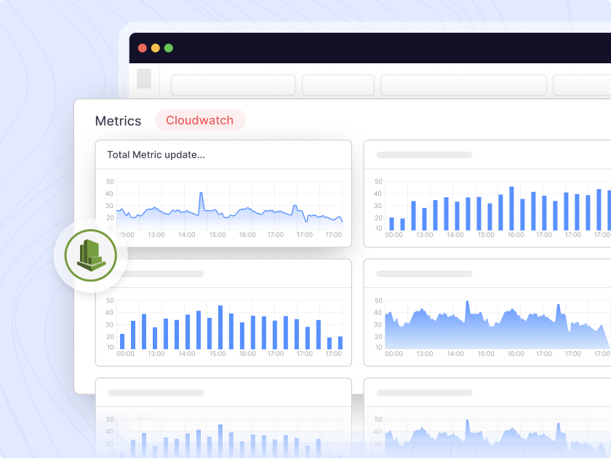The height and width of the screenshot is (459, 611).
Task: Click the yellow window dot
Action: 156,48
